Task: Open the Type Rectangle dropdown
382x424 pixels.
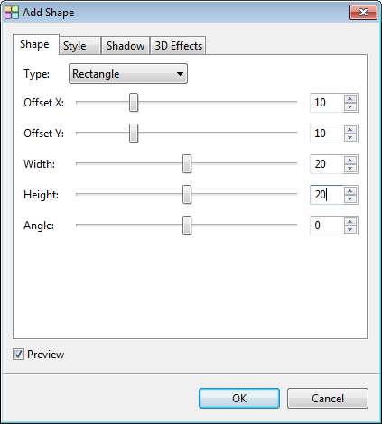Action: 128,74
